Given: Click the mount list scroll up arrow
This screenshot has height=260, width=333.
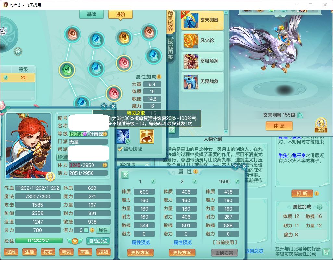Looking at the screenshot, I should pyautogui.click(x=226, y=13).
